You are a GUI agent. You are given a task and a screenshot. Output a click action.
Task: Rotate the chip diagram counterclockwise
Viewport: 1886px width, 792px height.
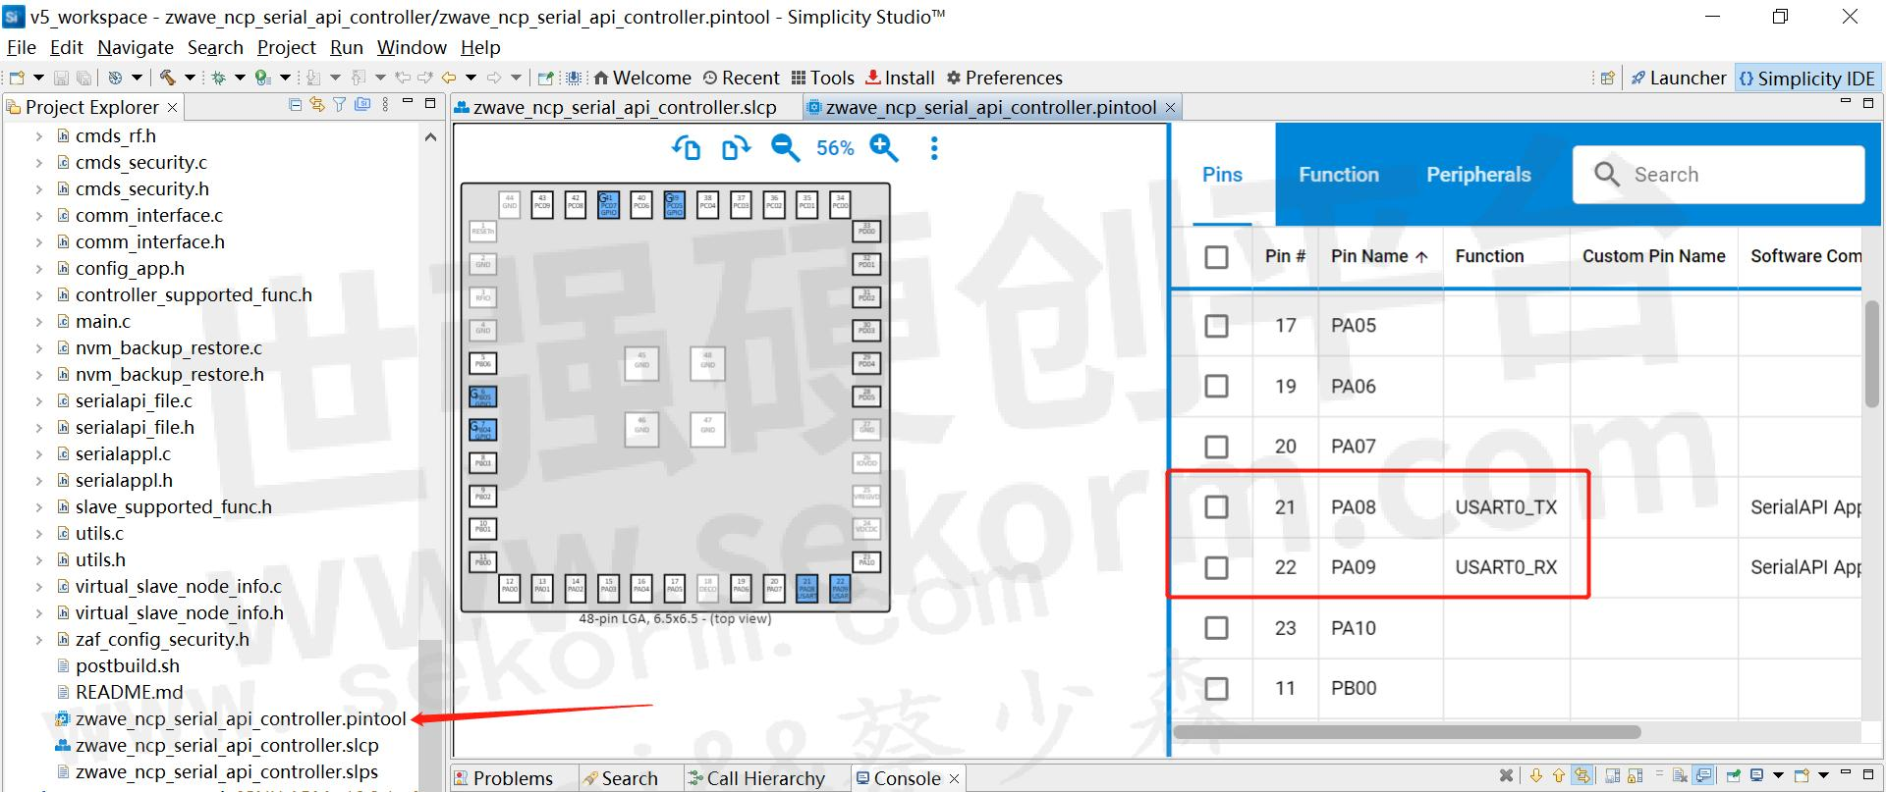pyautogui.click(x=686, y=148)
